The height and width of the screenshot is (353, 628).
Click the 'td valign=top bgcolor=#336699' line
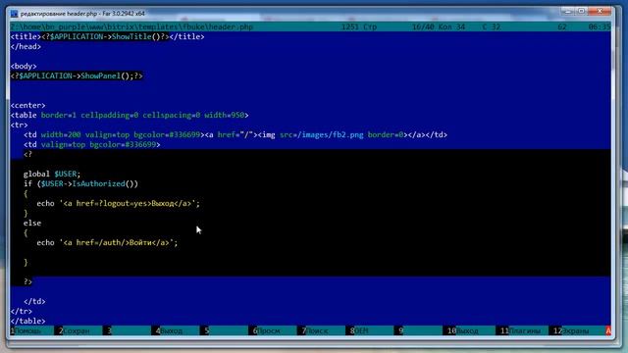tap(91, 144)
